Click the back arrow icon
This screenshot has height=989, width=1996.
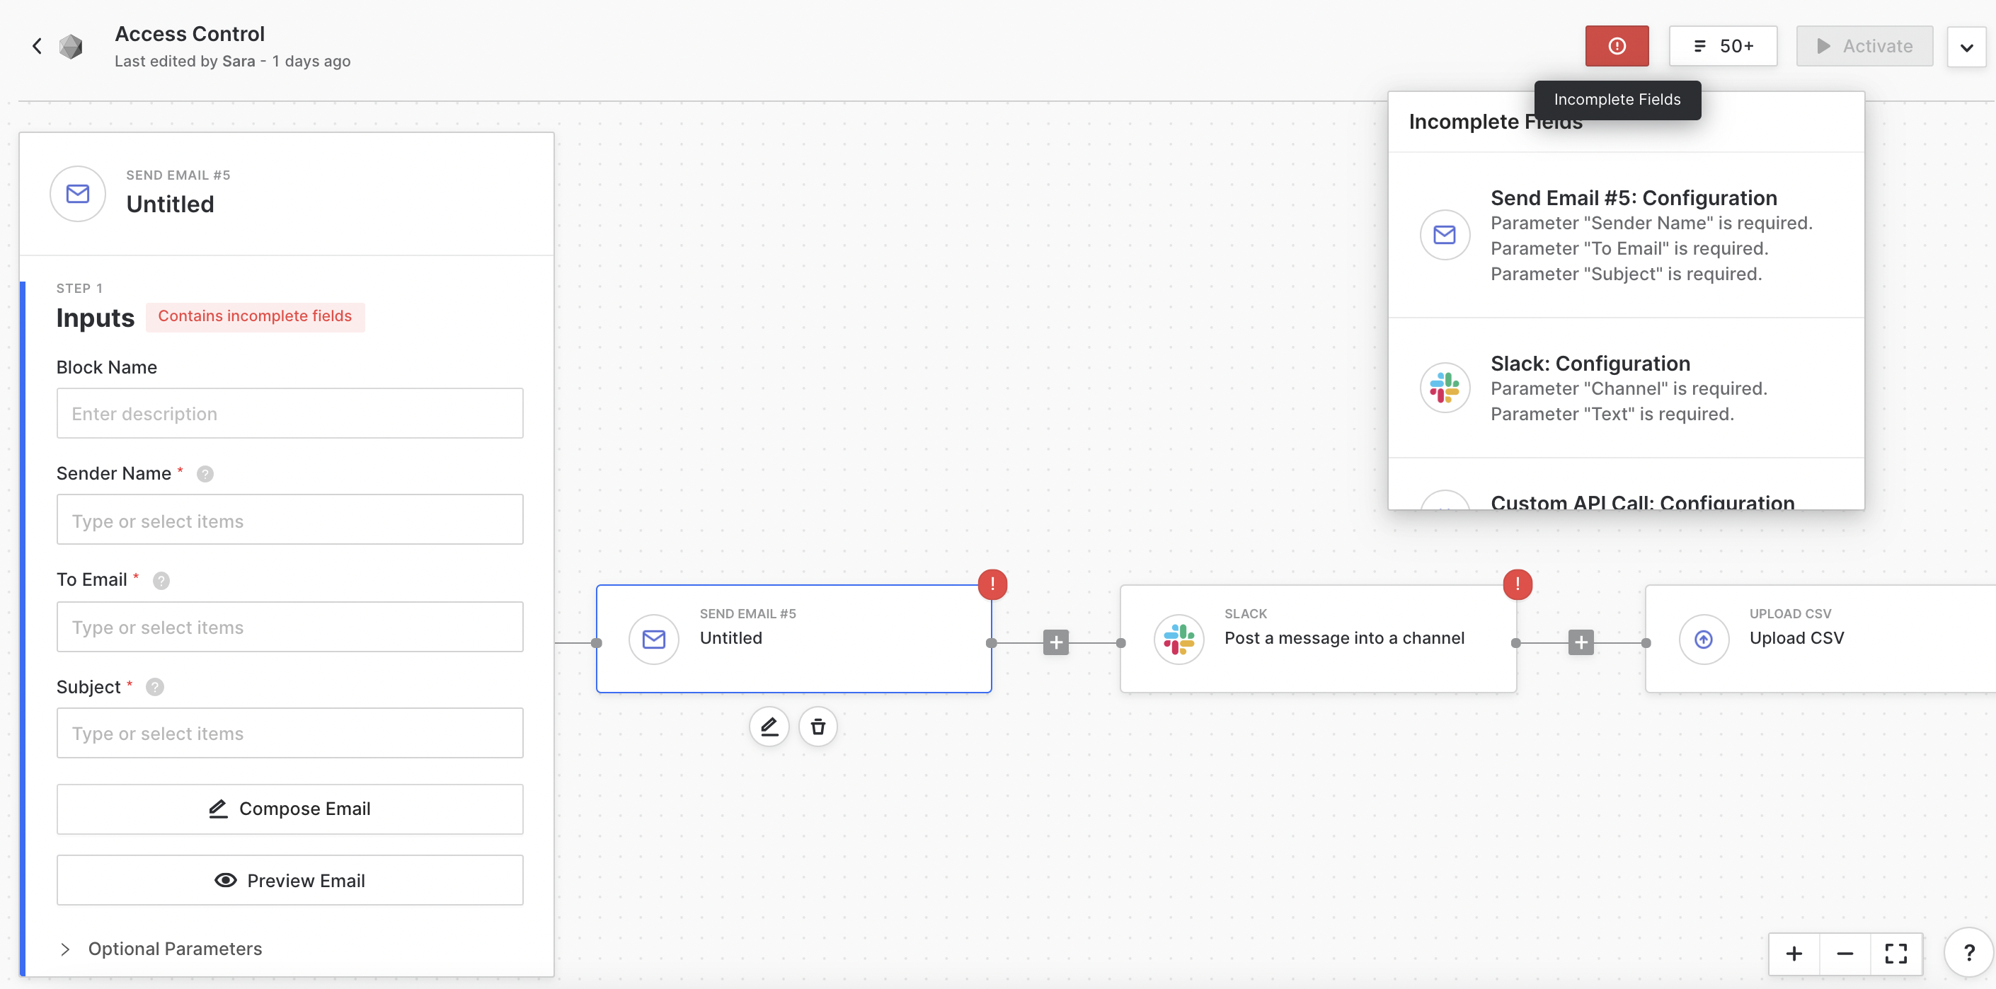click(36, 47)
